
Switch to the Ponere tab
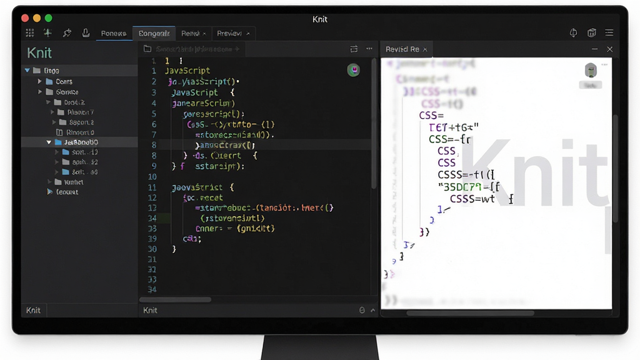point(114,34)
